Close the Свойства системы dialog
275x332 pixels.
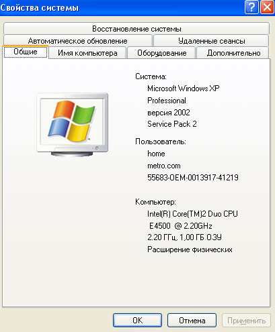[267, 7]
